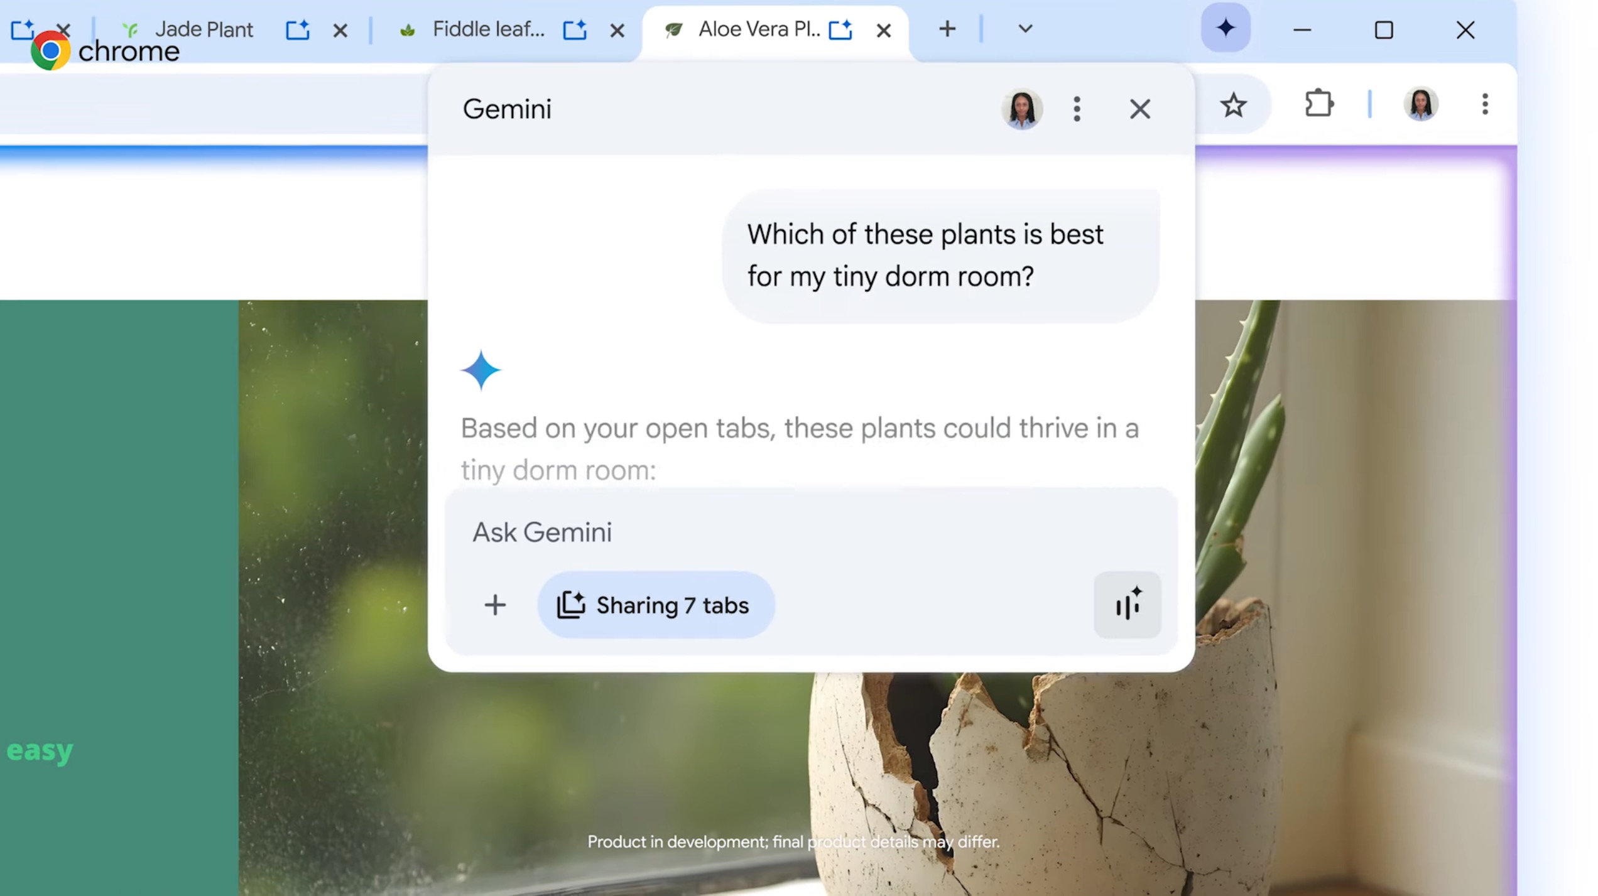Click the tab-sharing icon on Fiddle leaf tab
This screenshot has height=896, width=1598.
pyautogui.click(x=574, y=30)
